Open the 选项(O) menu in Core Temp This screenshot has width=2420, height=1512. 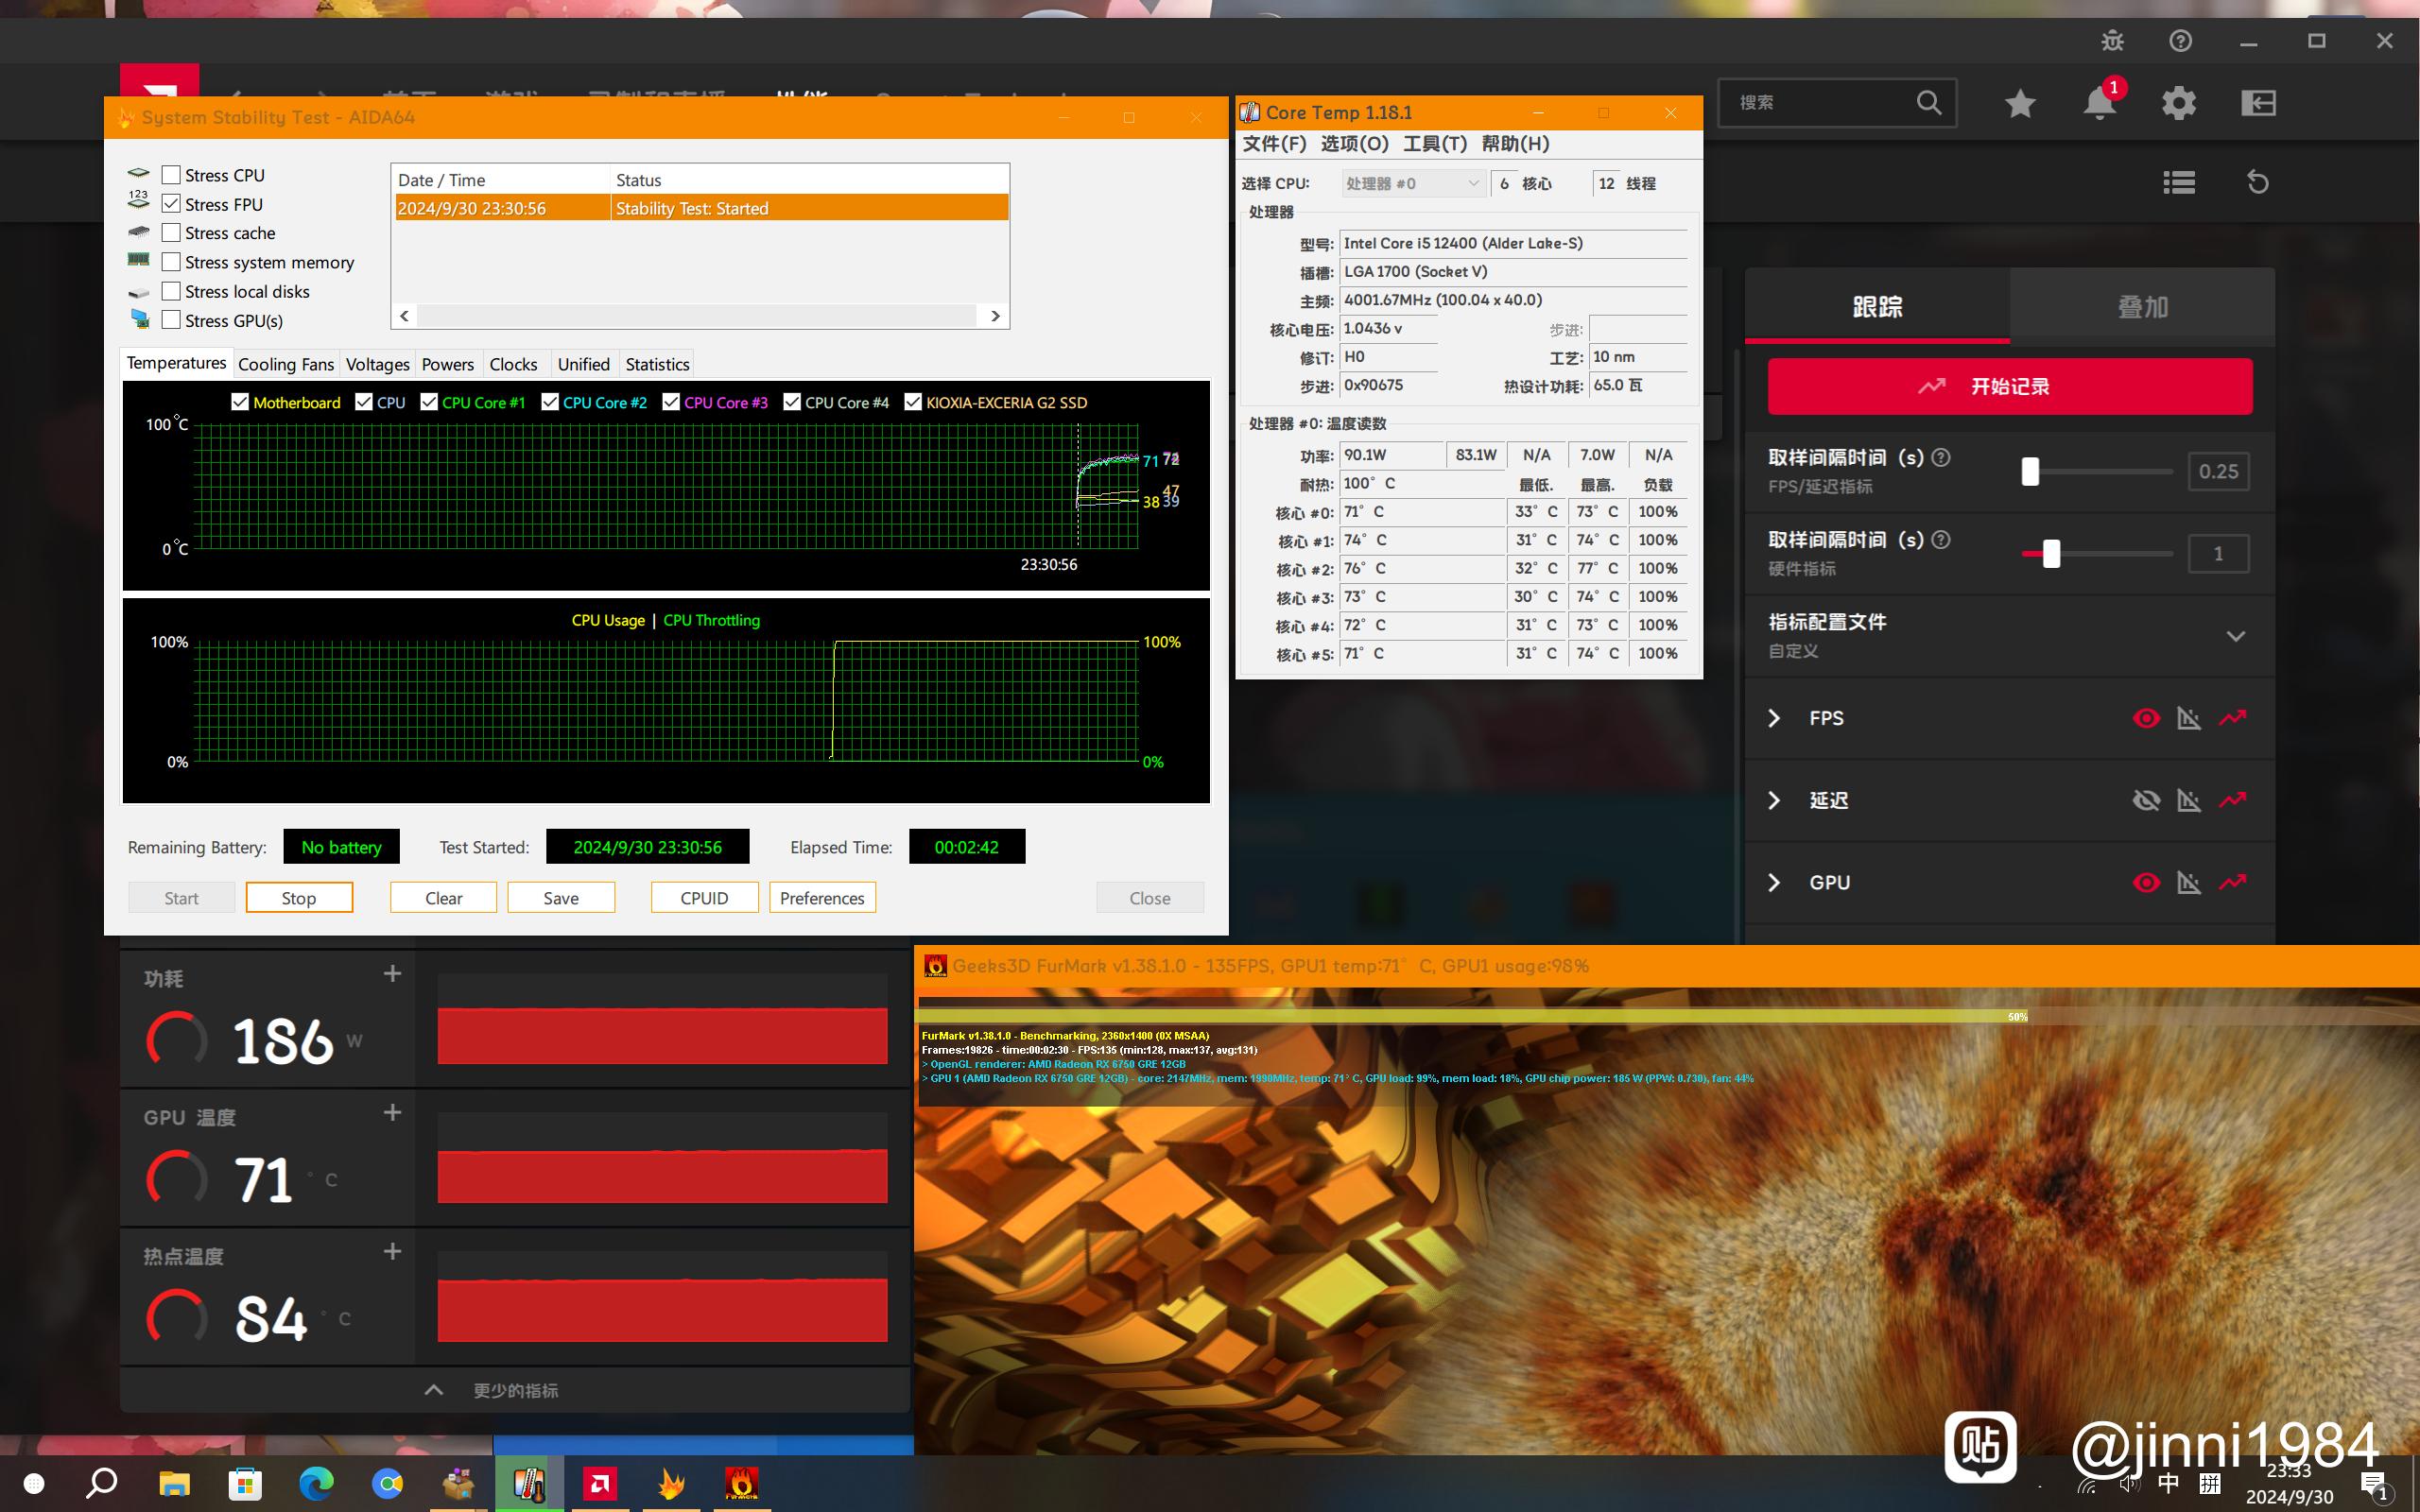[1355, 144]
